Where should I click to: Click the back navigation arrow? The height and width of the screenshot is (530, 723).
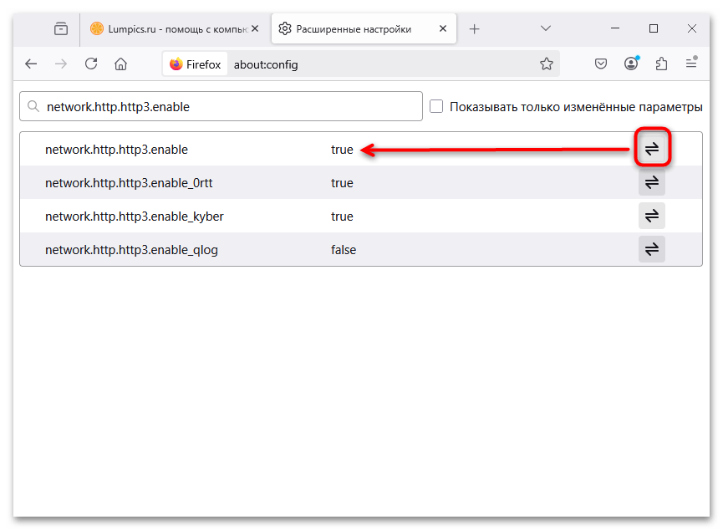tap(31, 64)
